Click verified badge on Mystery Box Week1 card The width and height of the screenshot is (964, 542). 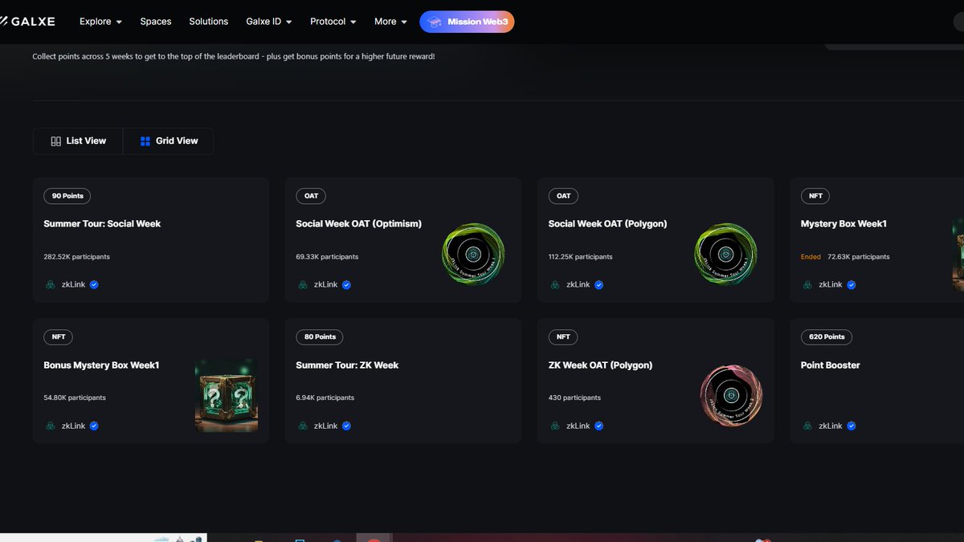click(x=851, y=284)
